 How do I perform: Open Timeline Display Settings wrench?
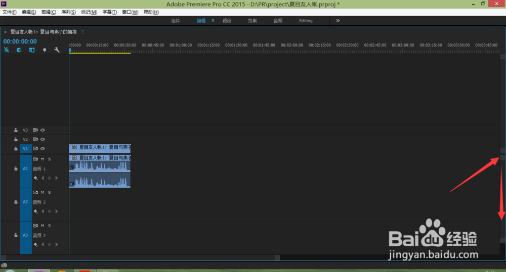[x=57, y=50]
